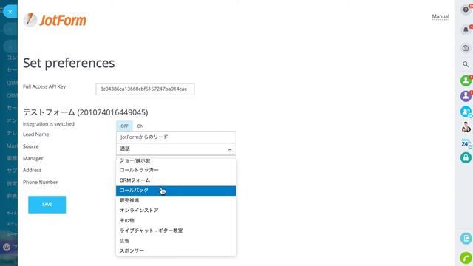Click the green phone call icon
Viewport: 473px width, 266px height.
point(466,258)
